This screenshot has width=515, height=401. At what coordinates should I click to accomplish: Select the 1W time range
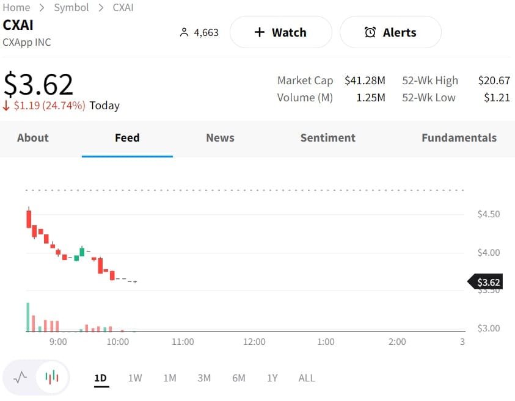pyautogui.click(x=135, y=378)
